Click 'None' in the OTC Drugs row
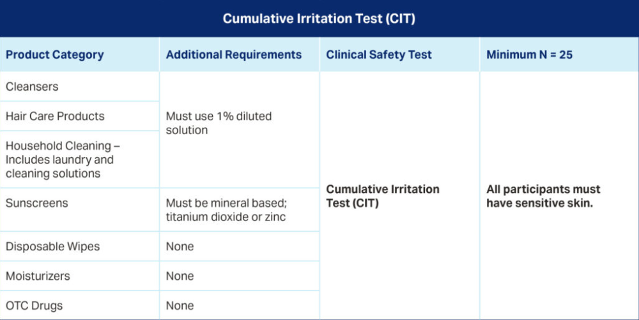Image resolution: width=639 pixels, height=320 pixels. point(180,305)
